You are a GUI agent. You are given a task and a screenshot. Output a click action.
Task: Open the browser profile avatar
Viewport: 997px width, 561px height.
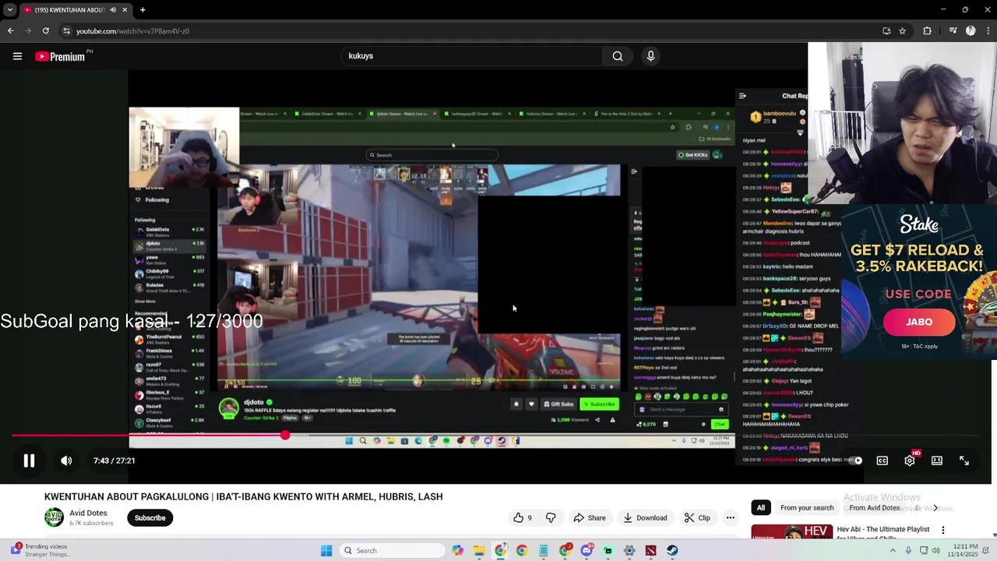(971, 31)
